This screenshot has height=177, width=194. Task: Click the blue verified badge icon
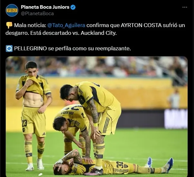coord(73,7)
